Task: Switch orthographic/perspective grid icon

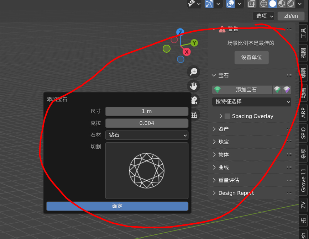Action: pos(194,115)
